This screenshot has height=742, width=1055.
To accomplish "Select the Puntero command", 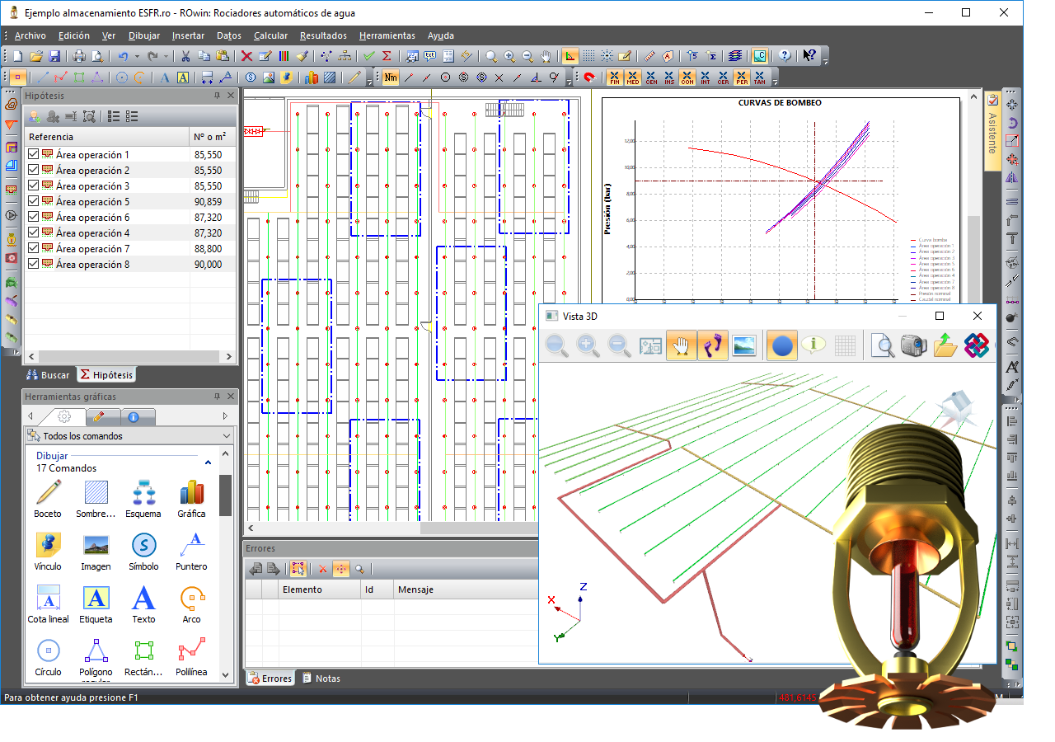I will click(191, 552).
